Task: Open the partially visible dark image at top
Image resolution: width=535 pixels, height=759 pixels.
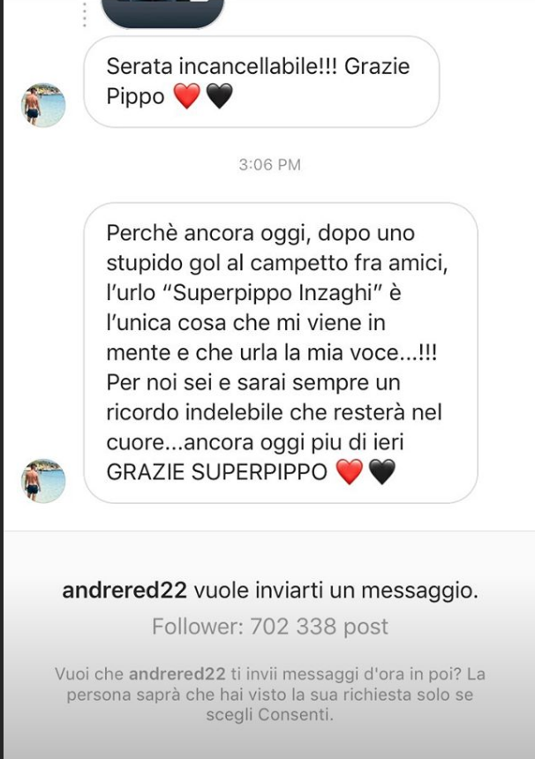Action: [x=162, y=13]
